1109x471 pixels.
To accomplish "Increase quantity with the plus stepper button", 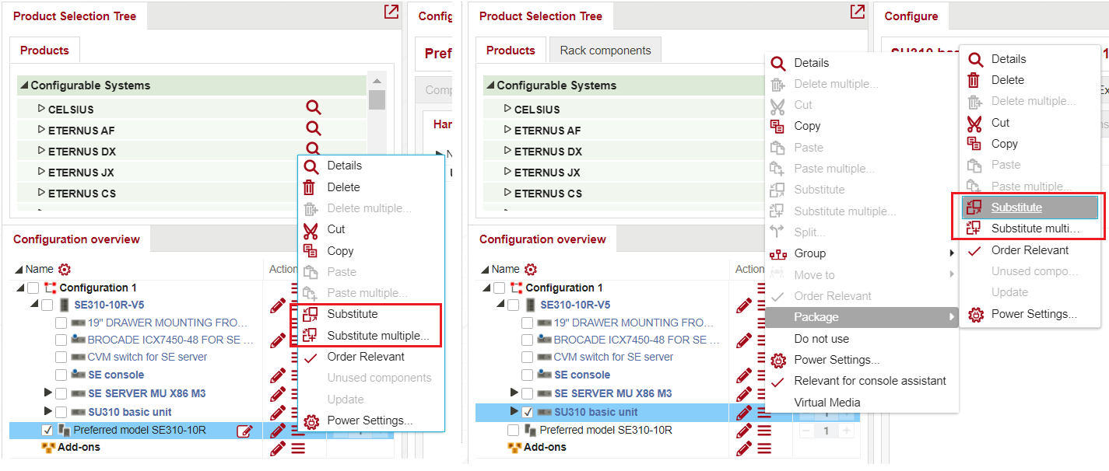I will [848, 431].
